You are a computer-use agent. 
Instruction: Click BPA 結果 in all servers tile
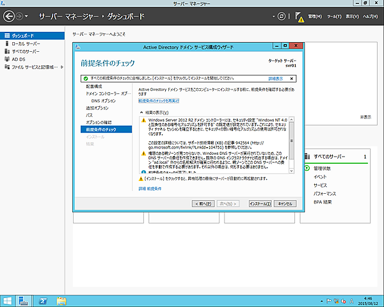point(323,202)
